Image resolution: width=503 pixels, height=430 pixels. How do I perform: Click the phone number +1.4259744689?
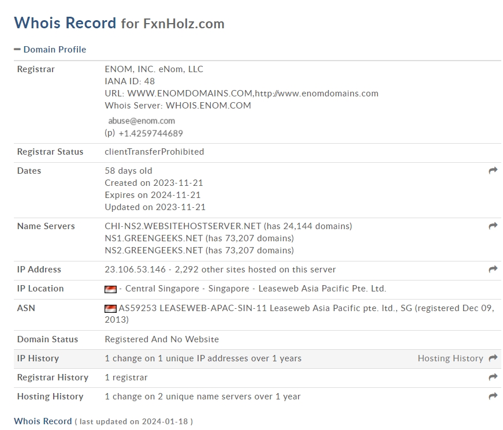click(x=151, y=133)
